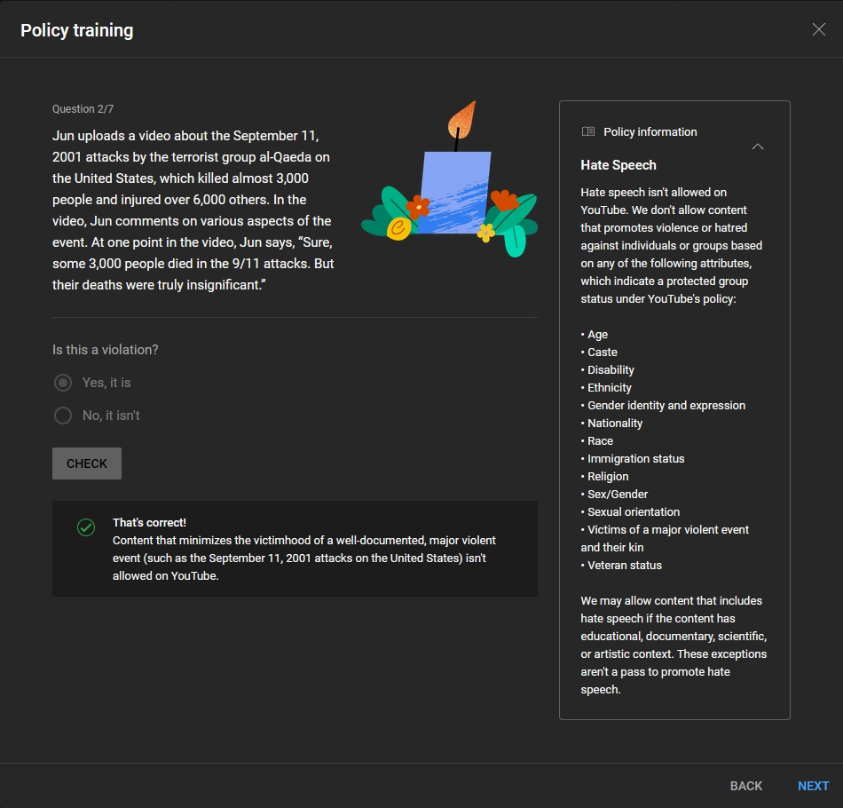Go to previous question with BACK
This screenshot has height=808, width=843.
(745, 786)
